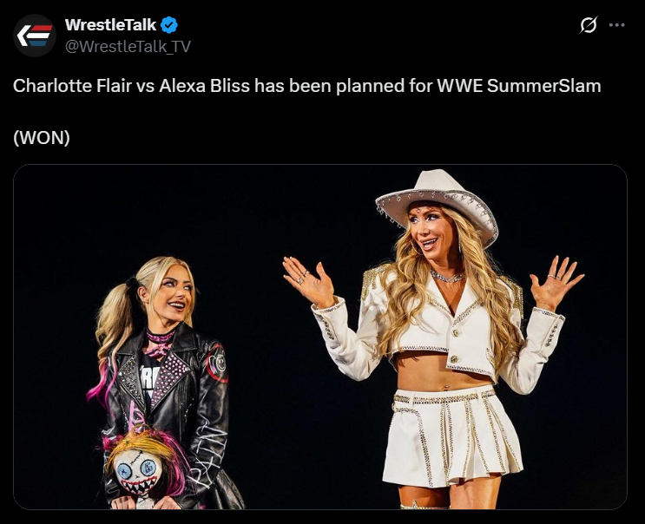
Task: Open the WrestleTalk profile avatar
Action: click(x=35, y=36)
